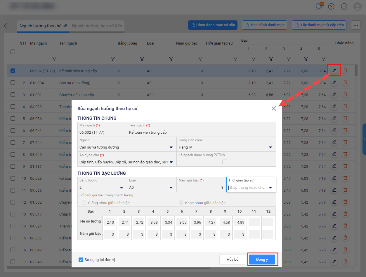Screen dimensions: 366x277
Task: Click empty Hệ số lương cell for bậc 11
Action: [254, 222]
